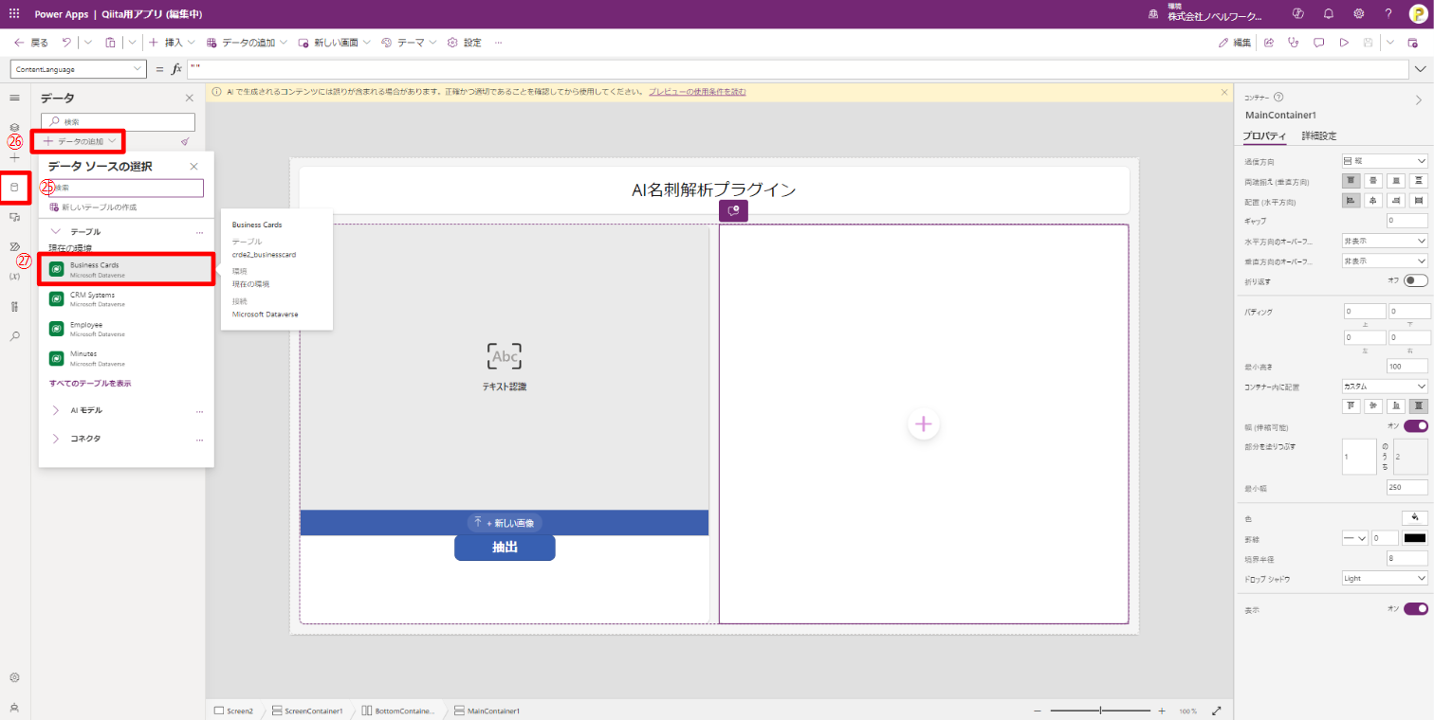
Task: Click the data source search field
Action: [x=126, y=188]
